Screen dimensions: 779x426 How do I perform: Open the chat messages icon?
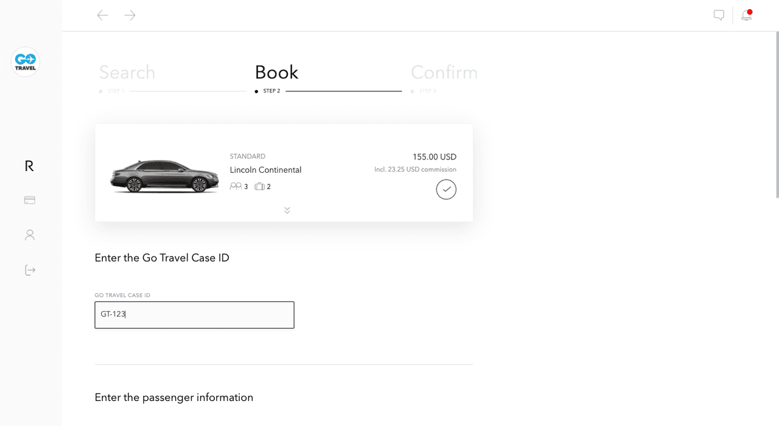point(719,15)
